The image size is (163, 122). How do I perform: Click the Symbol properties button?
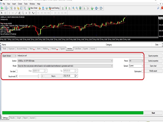[x=153, y=61]
